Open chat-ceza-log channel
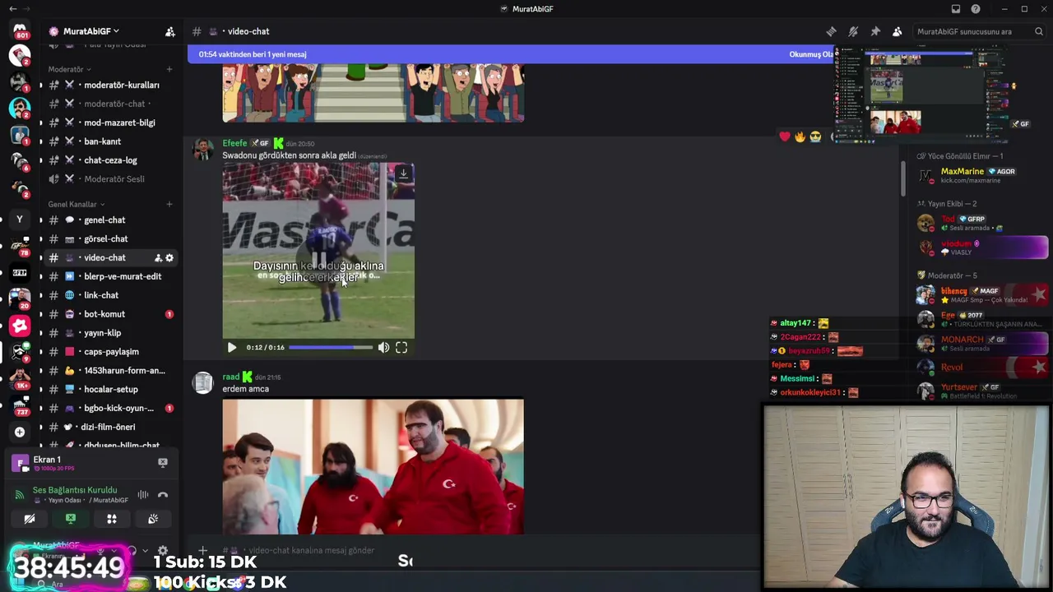The image size is (1053, 592). coord(110,160)
